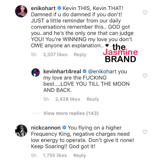Open the enikohart username

click(x=43, y=8)
